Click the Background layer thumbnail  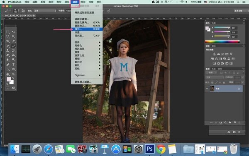tap(212, 89)
